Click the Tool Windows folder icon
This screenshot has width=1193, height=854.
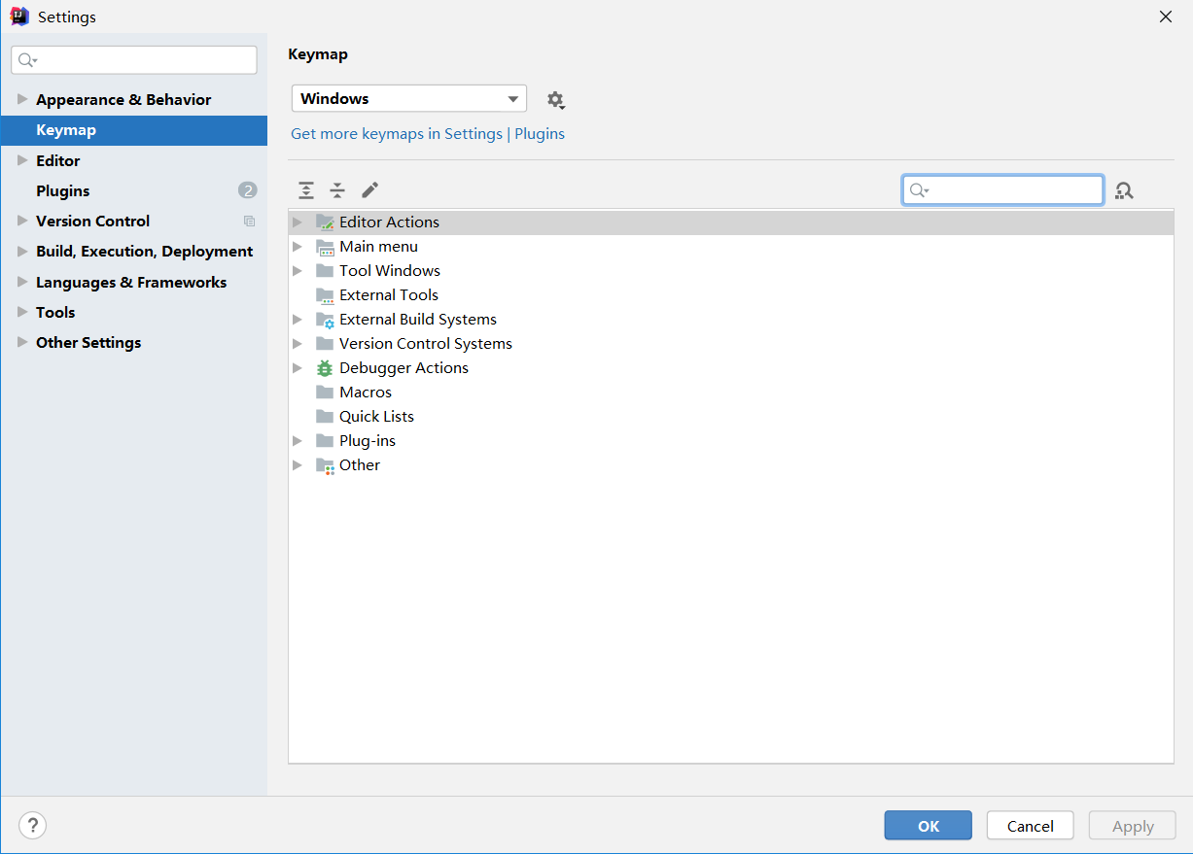(x=325, y=270)
